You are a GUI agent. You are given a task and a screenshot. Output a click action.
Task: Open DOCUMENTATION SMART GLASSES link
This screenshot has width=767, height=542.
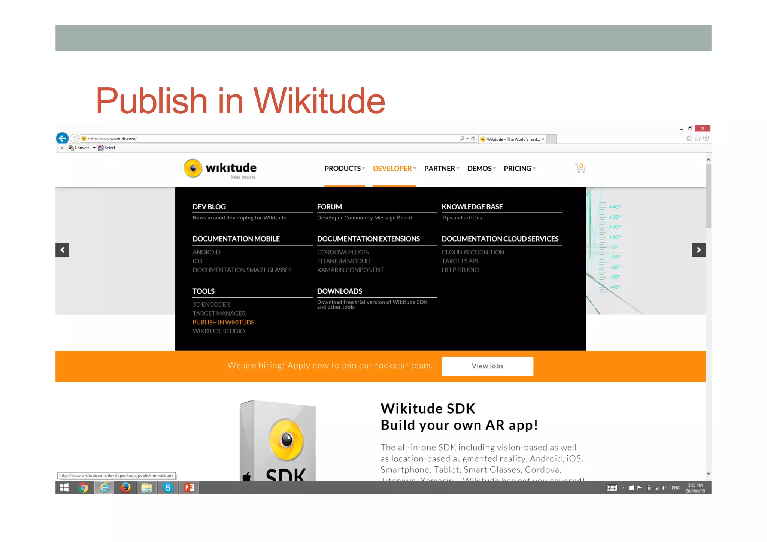click(242, 270)
